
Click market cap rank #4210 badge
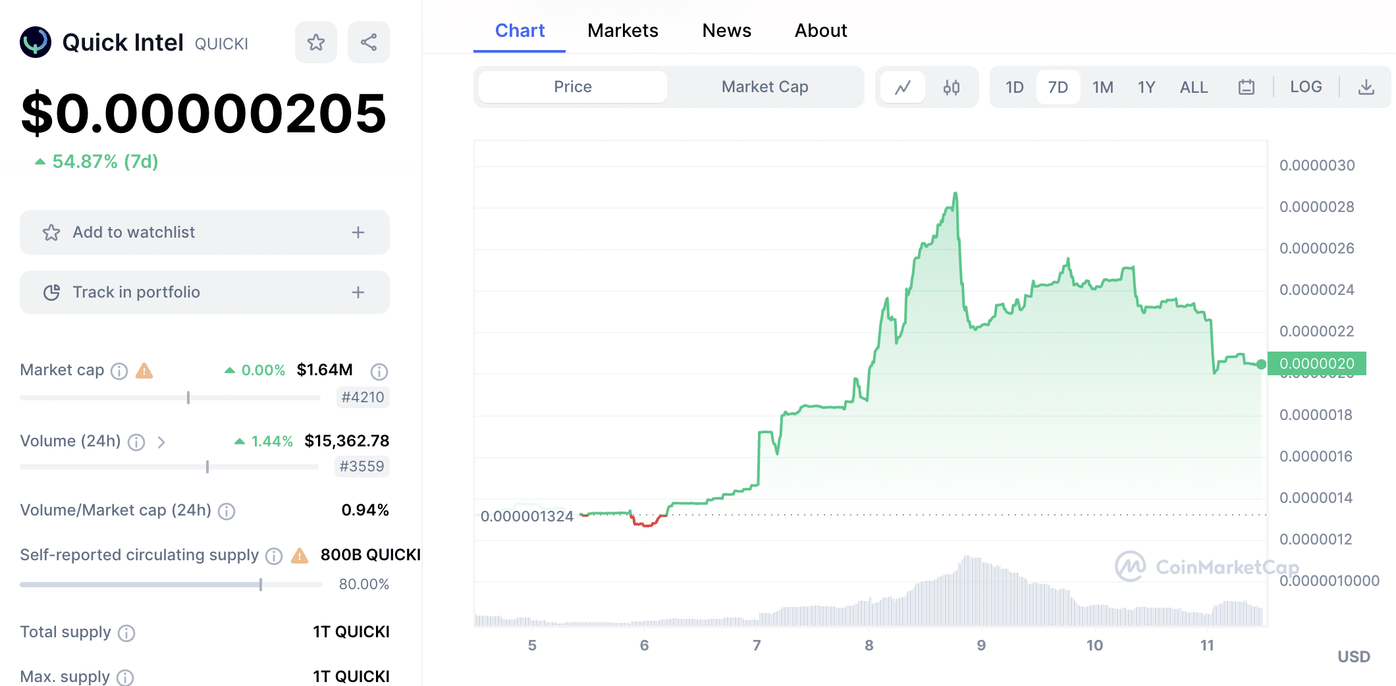363,397
